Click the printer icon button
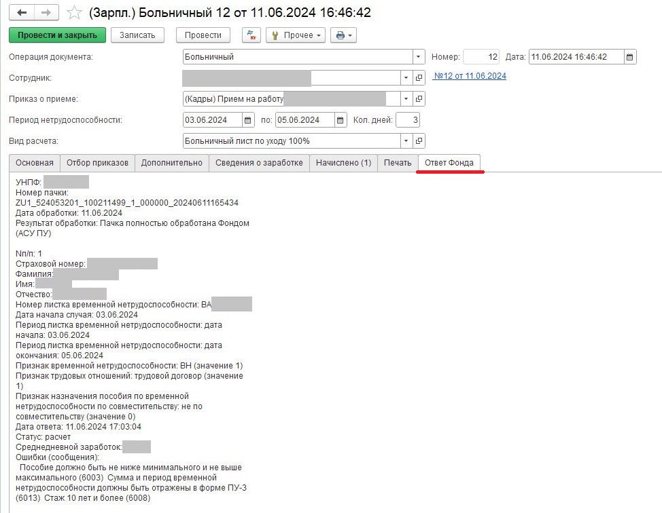The height and width of the screenshot is (513, 662). (343, 35)
